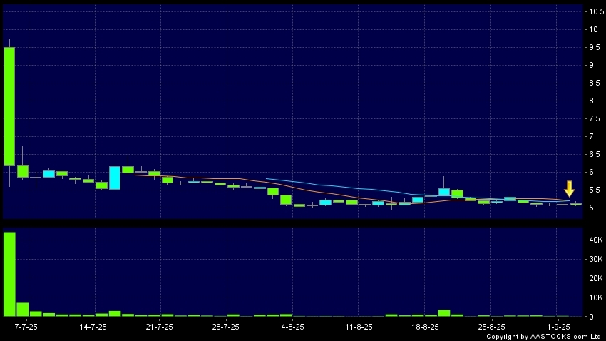Click the 18-8-25 date label
Image resolution: width=606 pixels, height=341 pixels.
click(x=425, y=327)
